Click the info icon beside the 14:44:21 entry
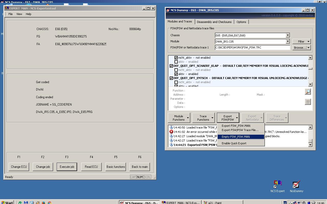 [171, 145]
